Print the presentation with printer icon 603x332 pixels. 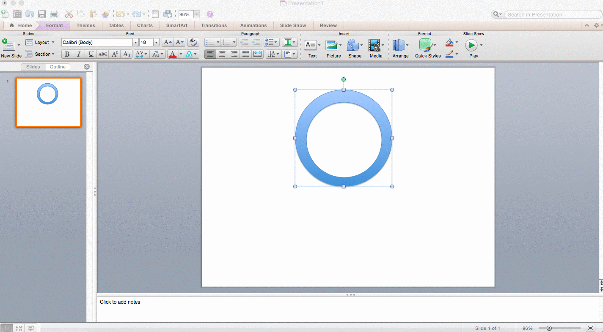54,14
